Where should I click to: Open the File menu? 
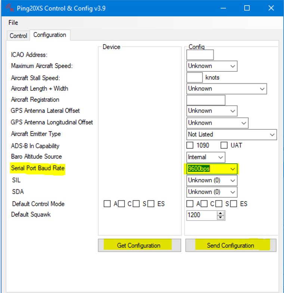[x=13, y=22]
